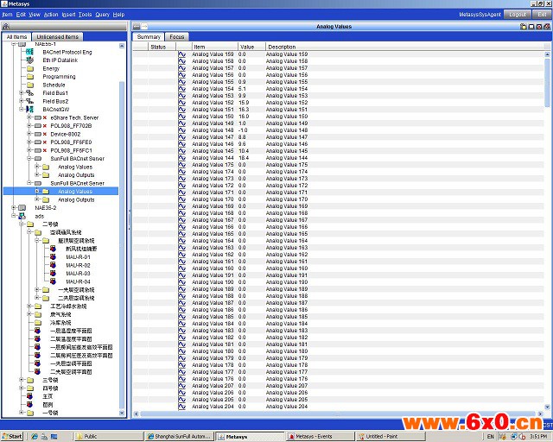The width and height of the screenshot is (553, 442).
Task: Click the MAU-R-03 graphic icon
Action: (53, 274)
